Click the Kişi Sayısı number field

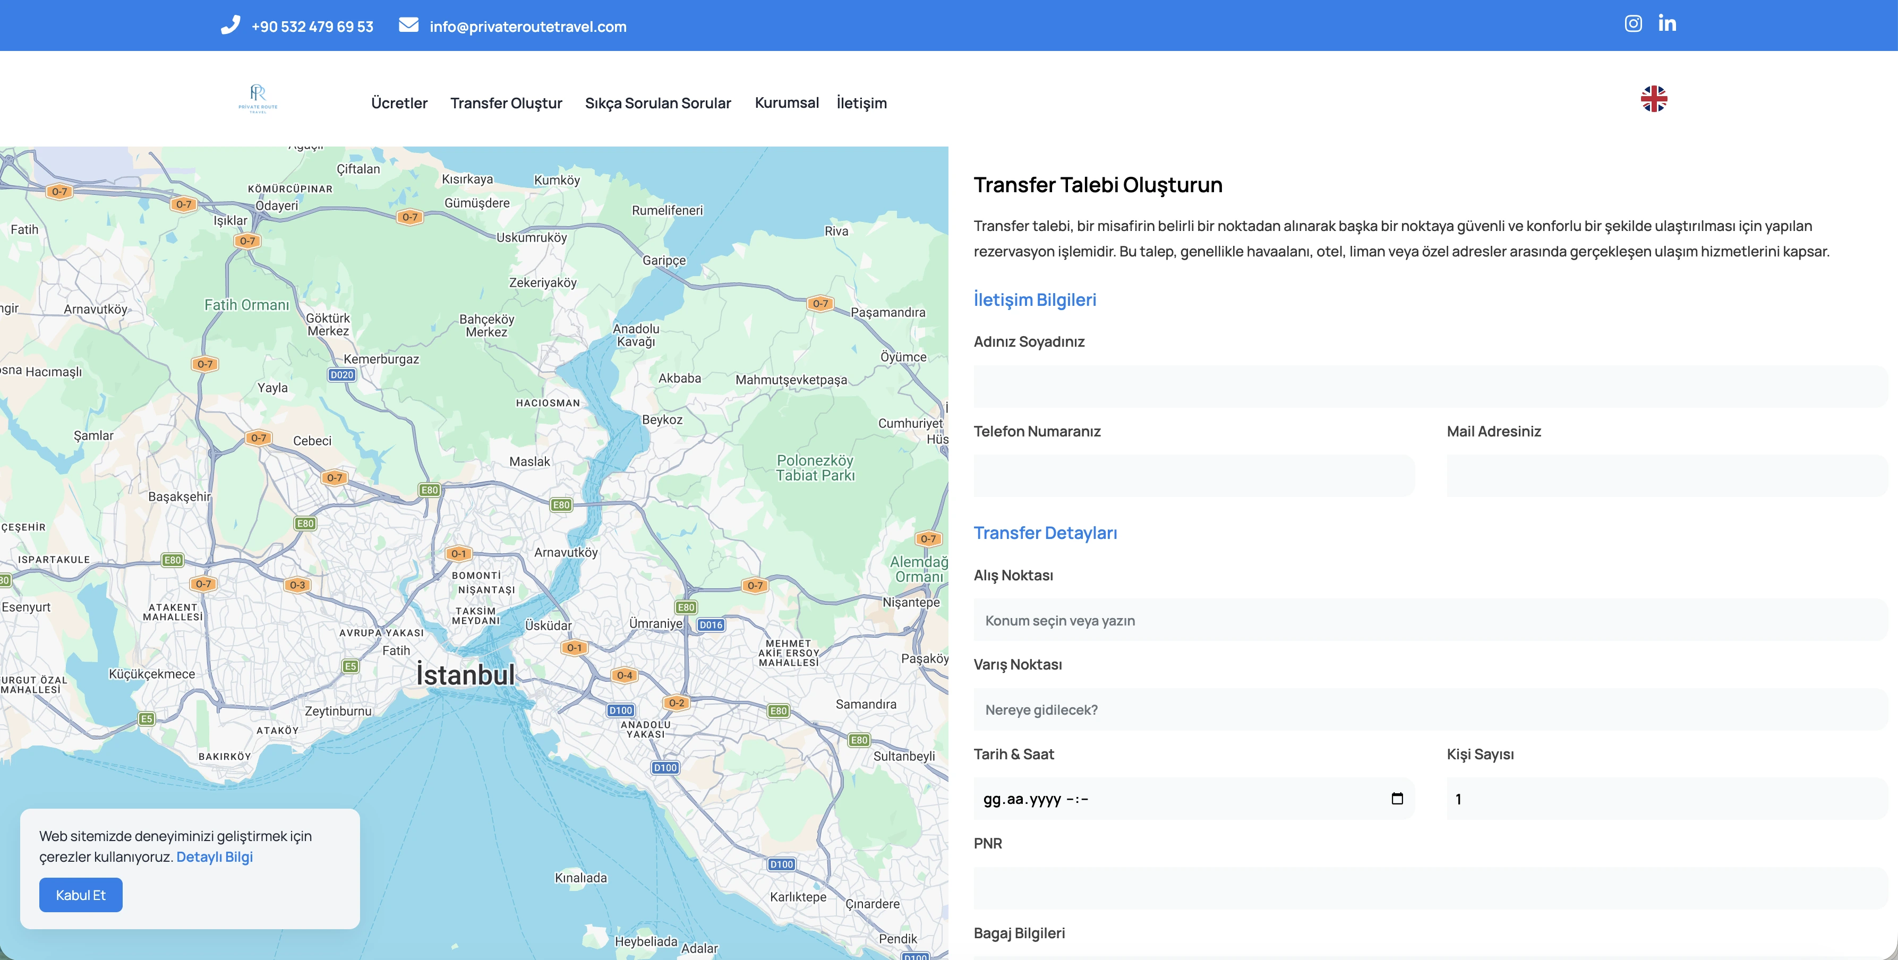1665,800
